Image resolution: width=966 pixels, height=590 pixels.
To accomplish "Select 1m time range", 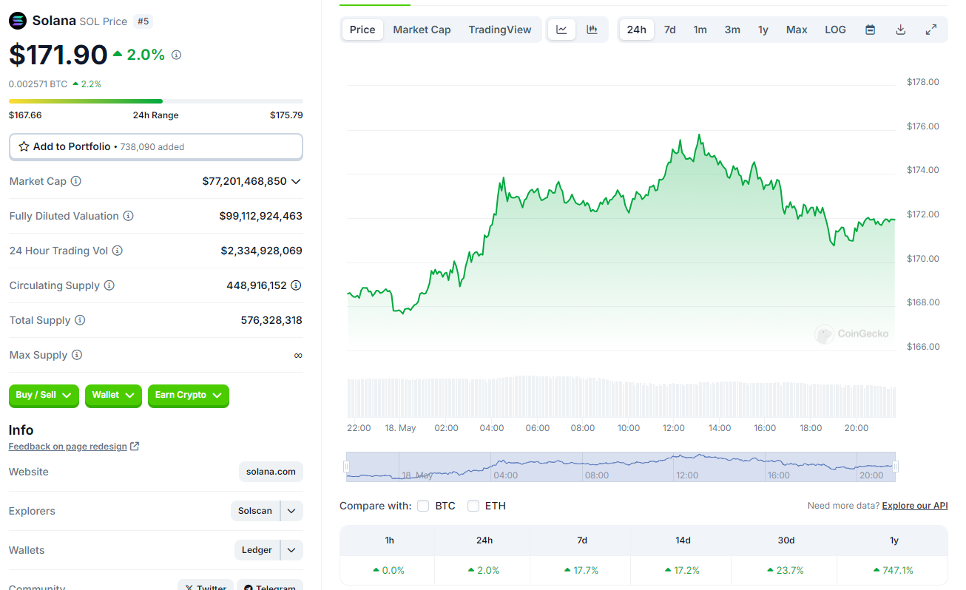I will click(x=700, y=30).
